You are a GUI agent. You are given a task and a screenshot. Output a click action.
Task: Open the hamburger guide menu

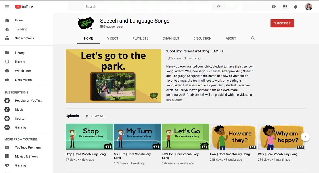(x=7, y=7)
